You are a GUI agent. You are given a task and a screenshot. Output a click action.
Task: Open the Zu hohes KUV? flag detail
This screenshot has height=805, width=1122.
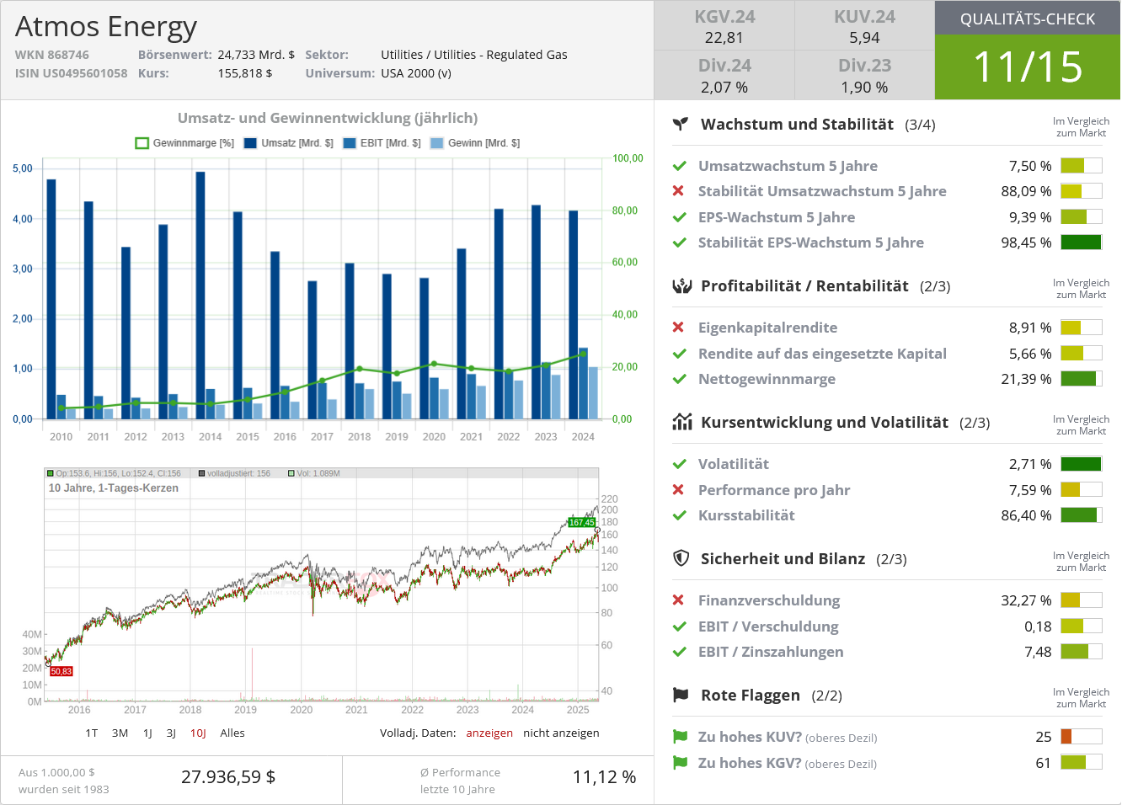pos(788,737)
